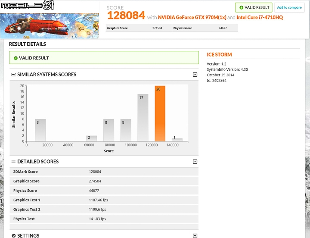The image size is (310, 238).
Task: Click the Ice Storm spaceship thumbnail image
Action: click(50, 26)
